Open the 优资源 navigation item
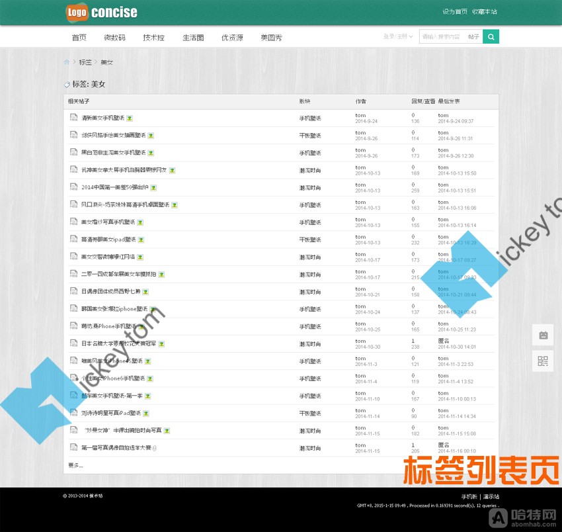The width and height of the screenshot is (562, 532). [232, 37]
